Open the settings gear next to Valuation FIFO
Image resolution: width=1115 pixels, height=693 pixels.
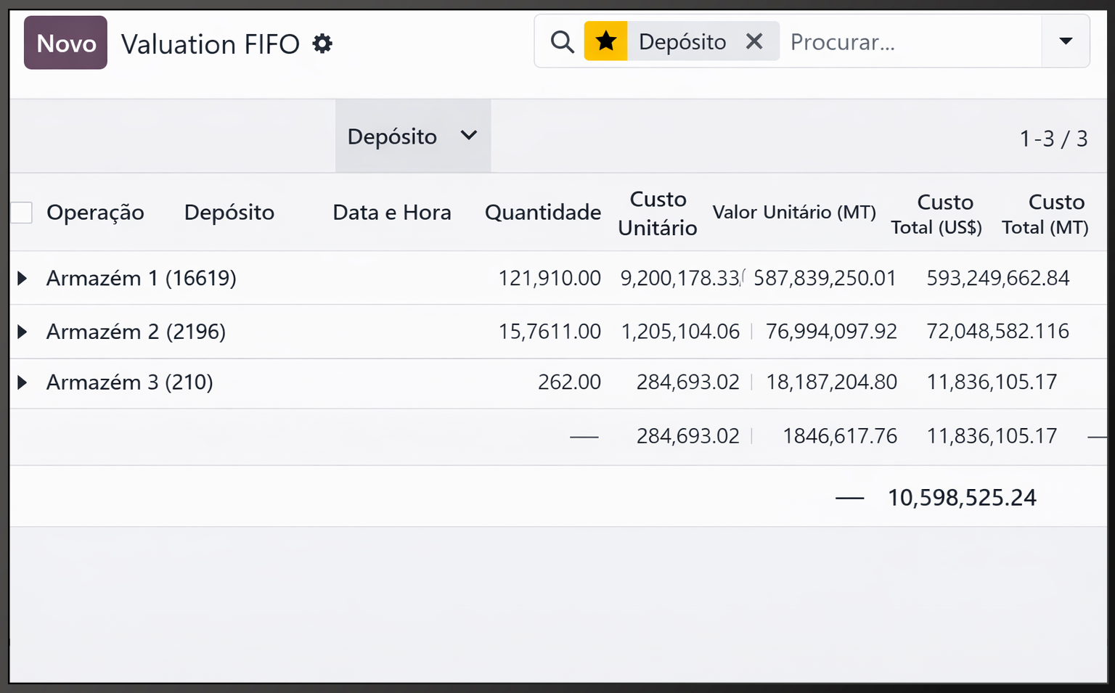point(322,44)
